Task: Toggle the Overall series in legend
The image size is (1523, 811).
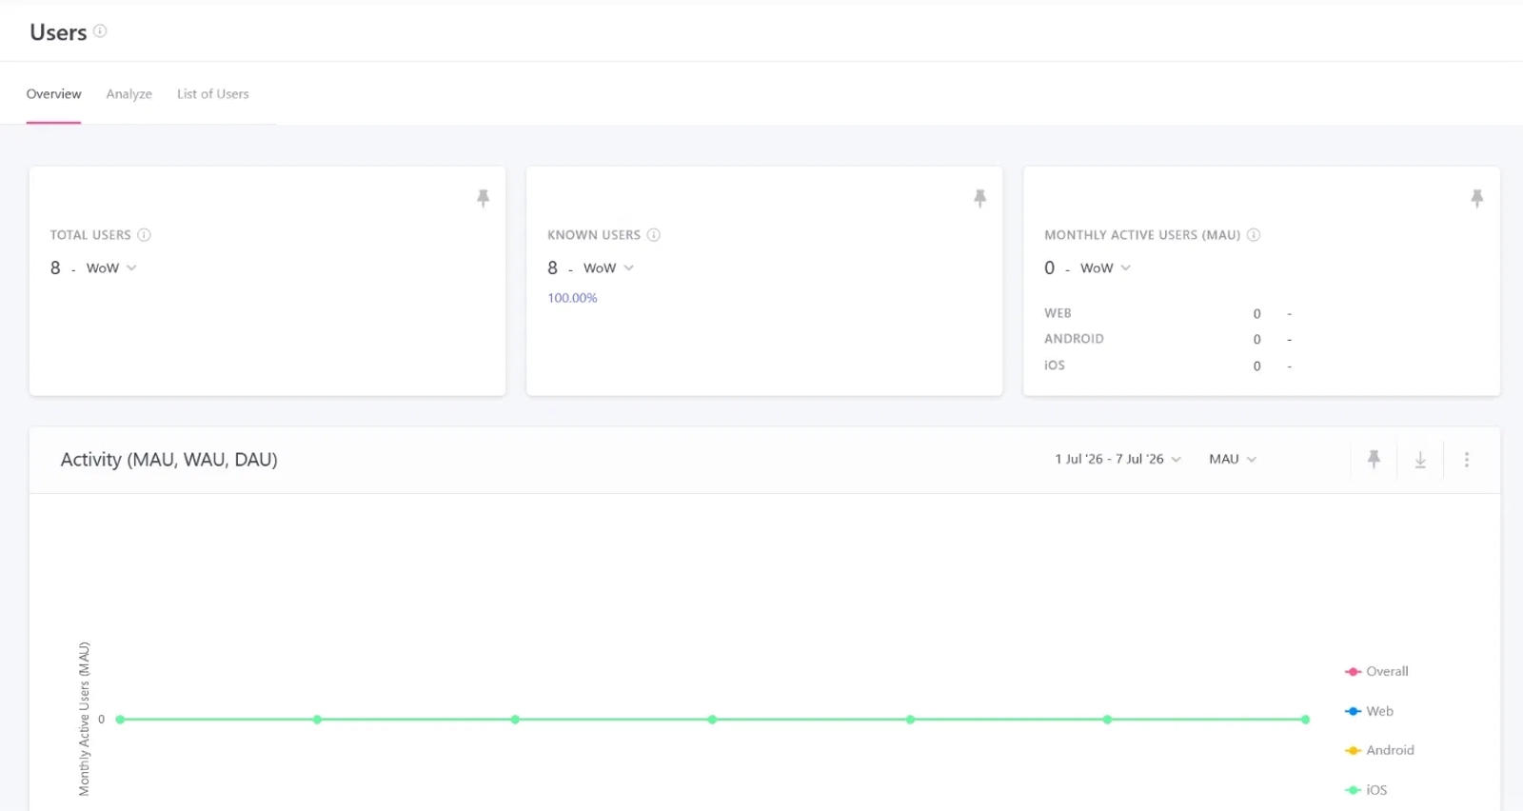Action: (1376, 671)
